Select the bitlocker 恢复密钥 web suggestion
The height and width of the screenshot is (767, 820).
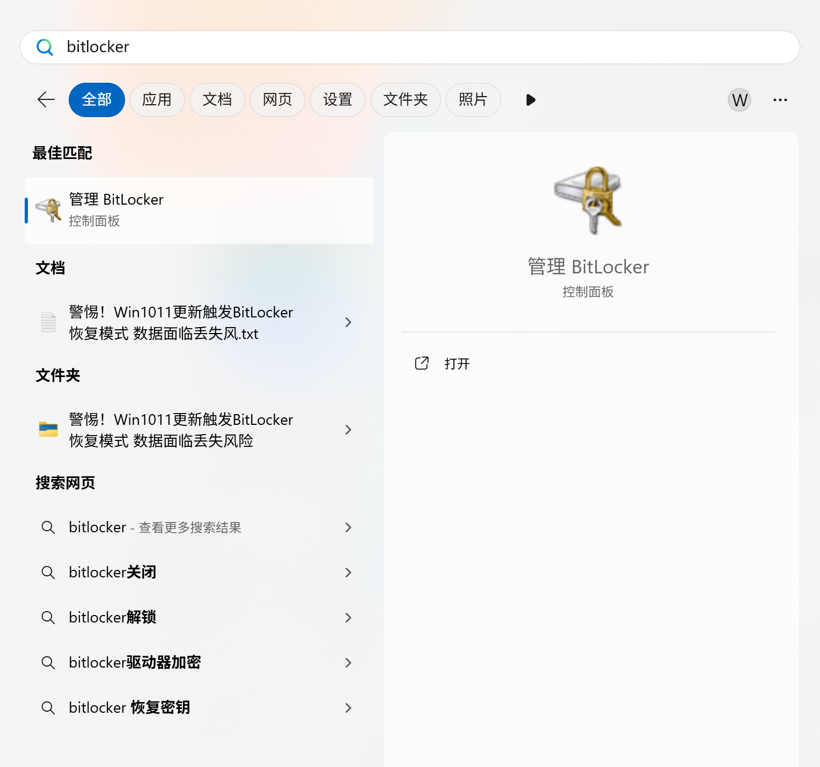199,708
